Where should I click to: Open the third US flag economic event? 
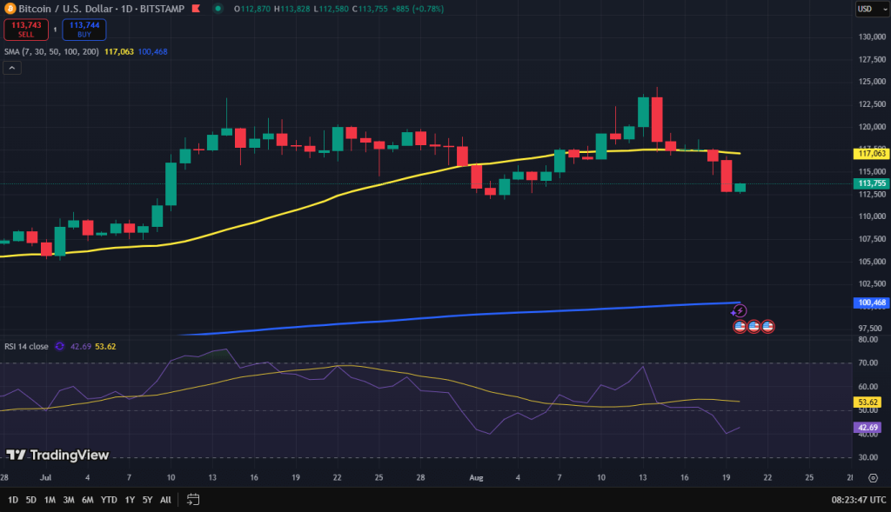point(767,326)
